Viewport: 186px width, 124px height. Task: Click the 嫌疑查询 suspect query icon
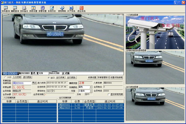(x=15, y=8)
